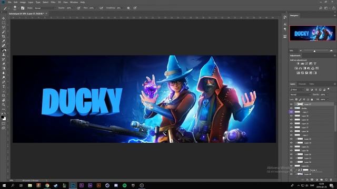Select the Zoom tool in toolbar
Viewport: 337px width, 189px height.
tap(4, 104)
